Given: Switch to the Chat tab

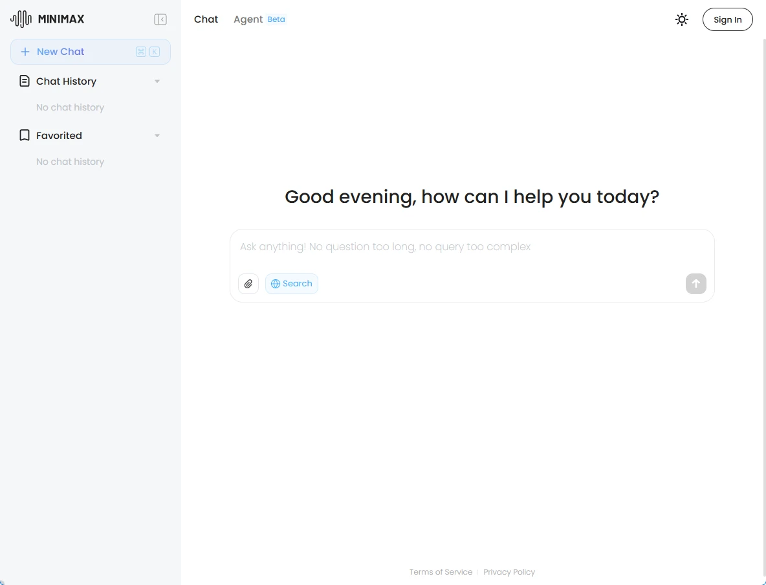Looking at the screenshot, I should coord(206,19).
